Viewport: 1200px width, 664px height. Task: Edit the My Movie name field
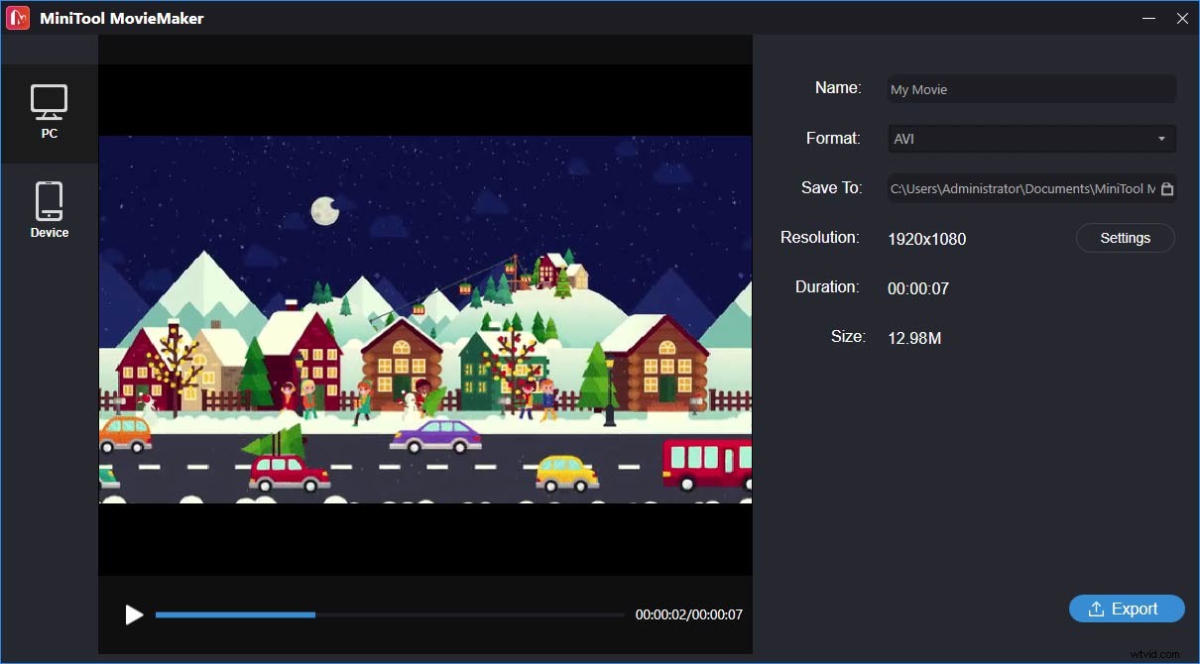pos(1031,89)
